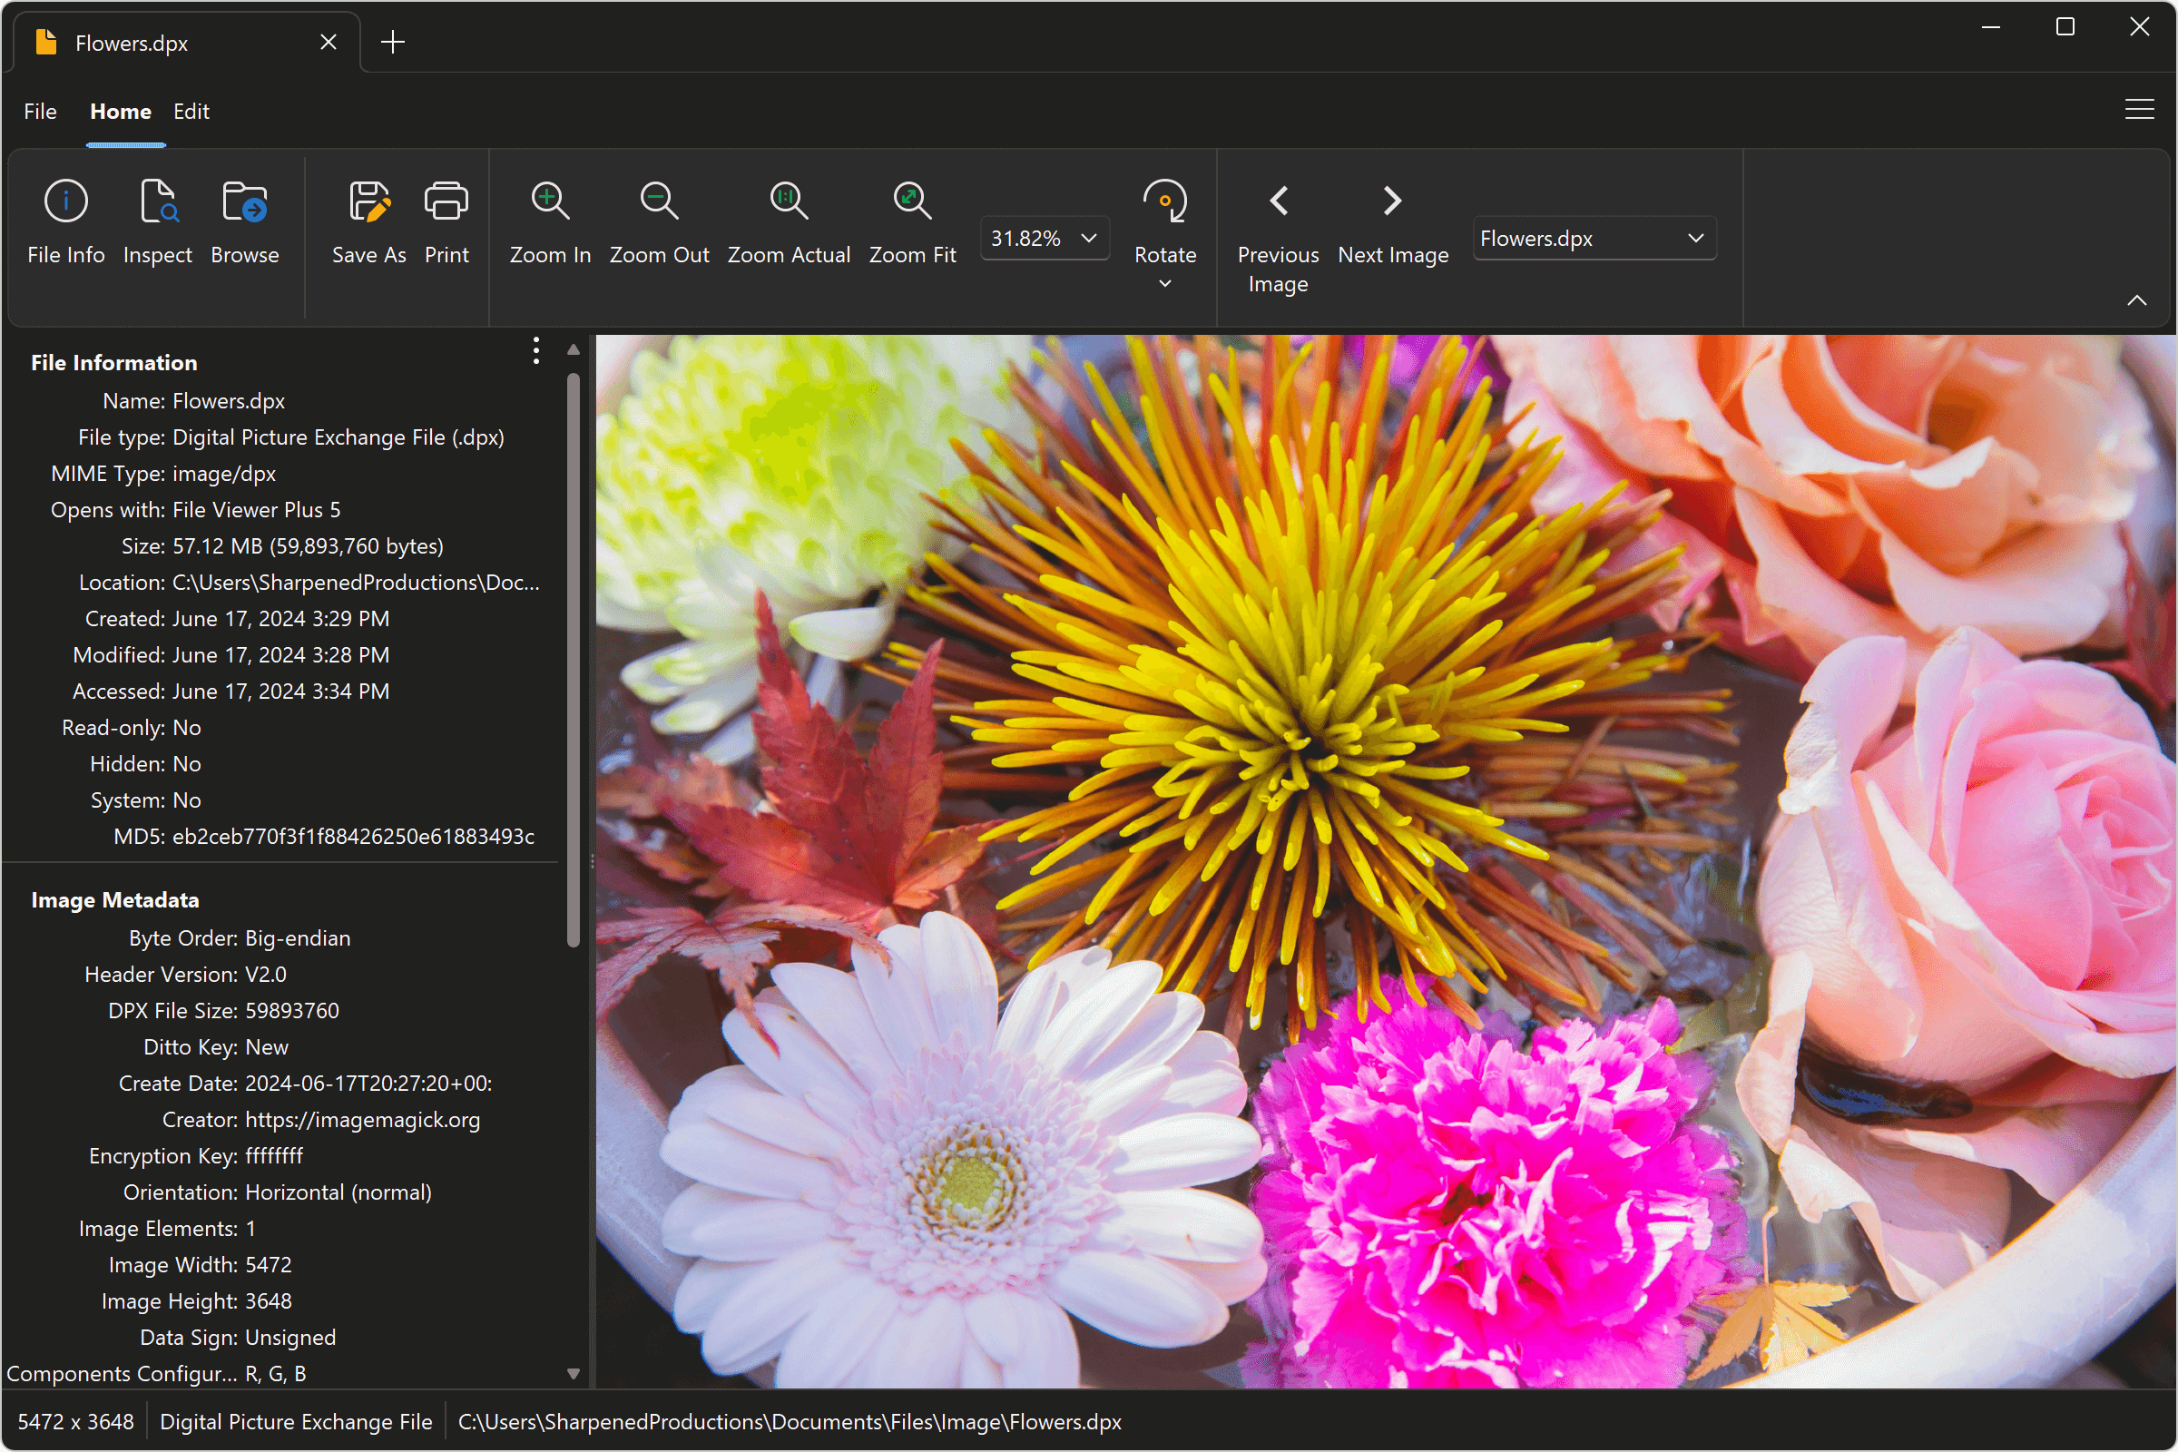Screen dimensions: 2178x1452
Task: Open a new tab with the plus button
Action: tap(393, 42)
